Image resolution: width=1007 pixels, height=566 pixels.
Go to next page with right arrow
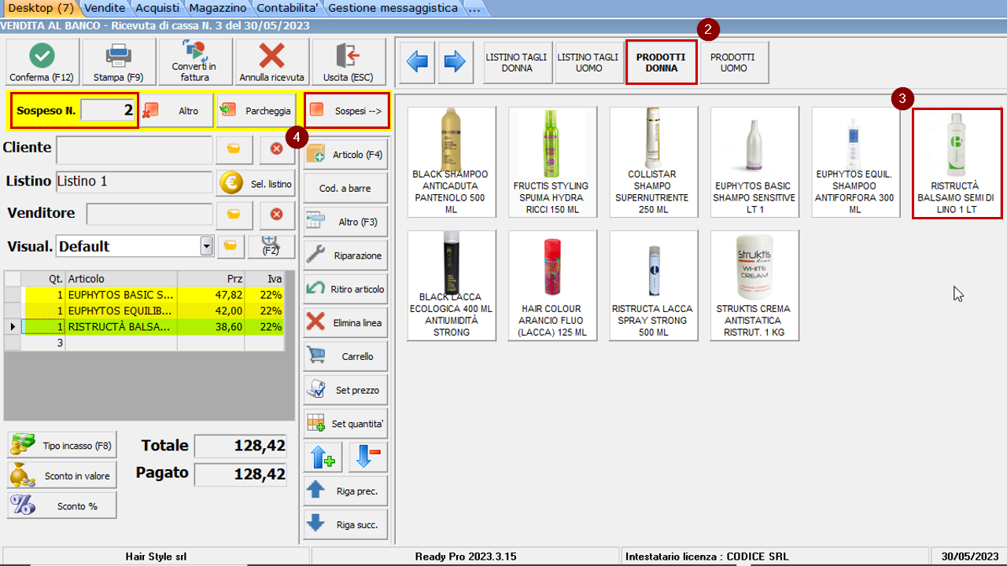[x=455, y=62]
